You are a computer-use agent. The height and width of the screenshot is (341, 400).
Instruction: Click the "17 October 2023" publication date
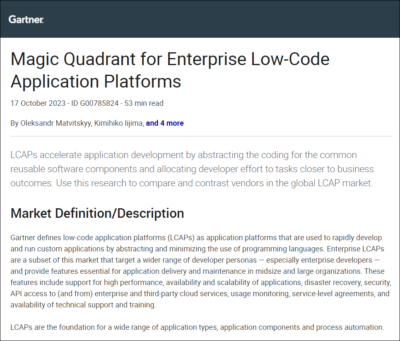(38, 103)
